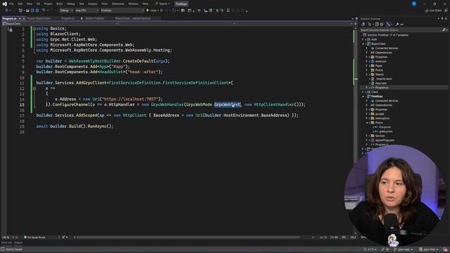Click the grpc-web branch in status bar

[x=404, y=249]
